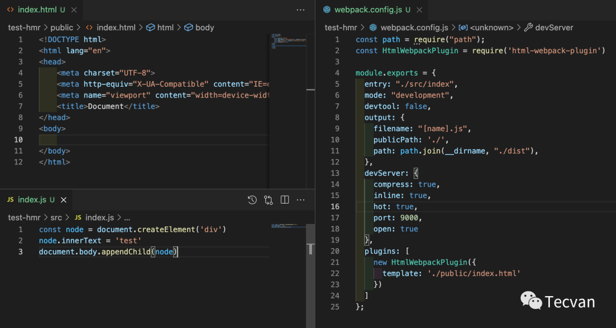Click 'entry: "./src/index",' line
Viewport: 616px width, 328px height.
click(x=411, y=84)
